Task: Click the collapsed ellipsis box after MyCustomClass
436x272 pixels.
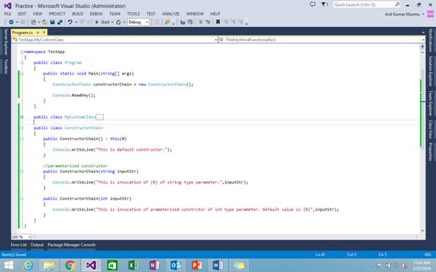Action: (x=100, y=117)
